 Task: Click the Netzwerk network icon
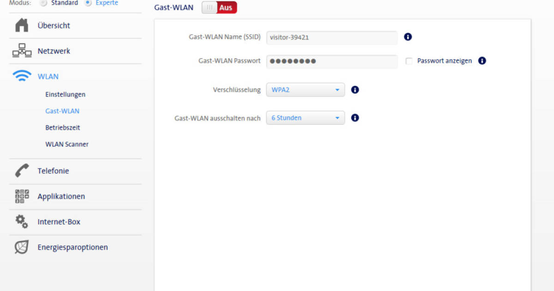pyautogui.click(x=22, y=51)
